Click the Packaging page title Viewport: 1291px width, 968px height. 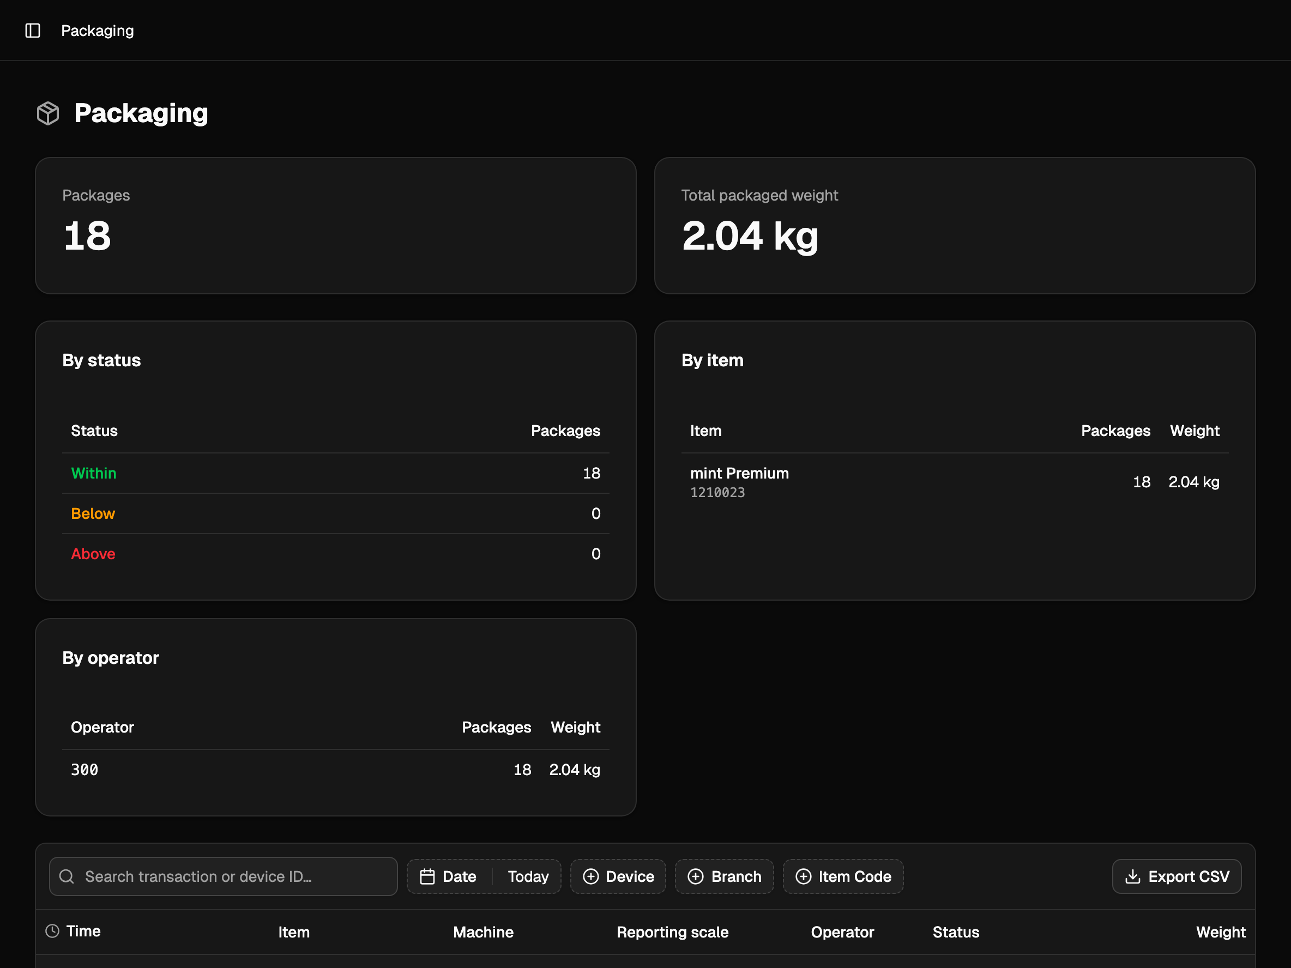pos(141,113)
